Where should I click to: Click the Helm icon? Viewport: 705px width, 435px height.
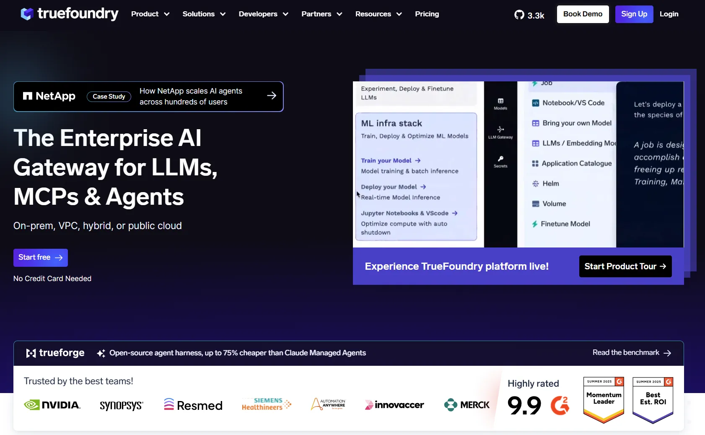[x=536, y=183]
